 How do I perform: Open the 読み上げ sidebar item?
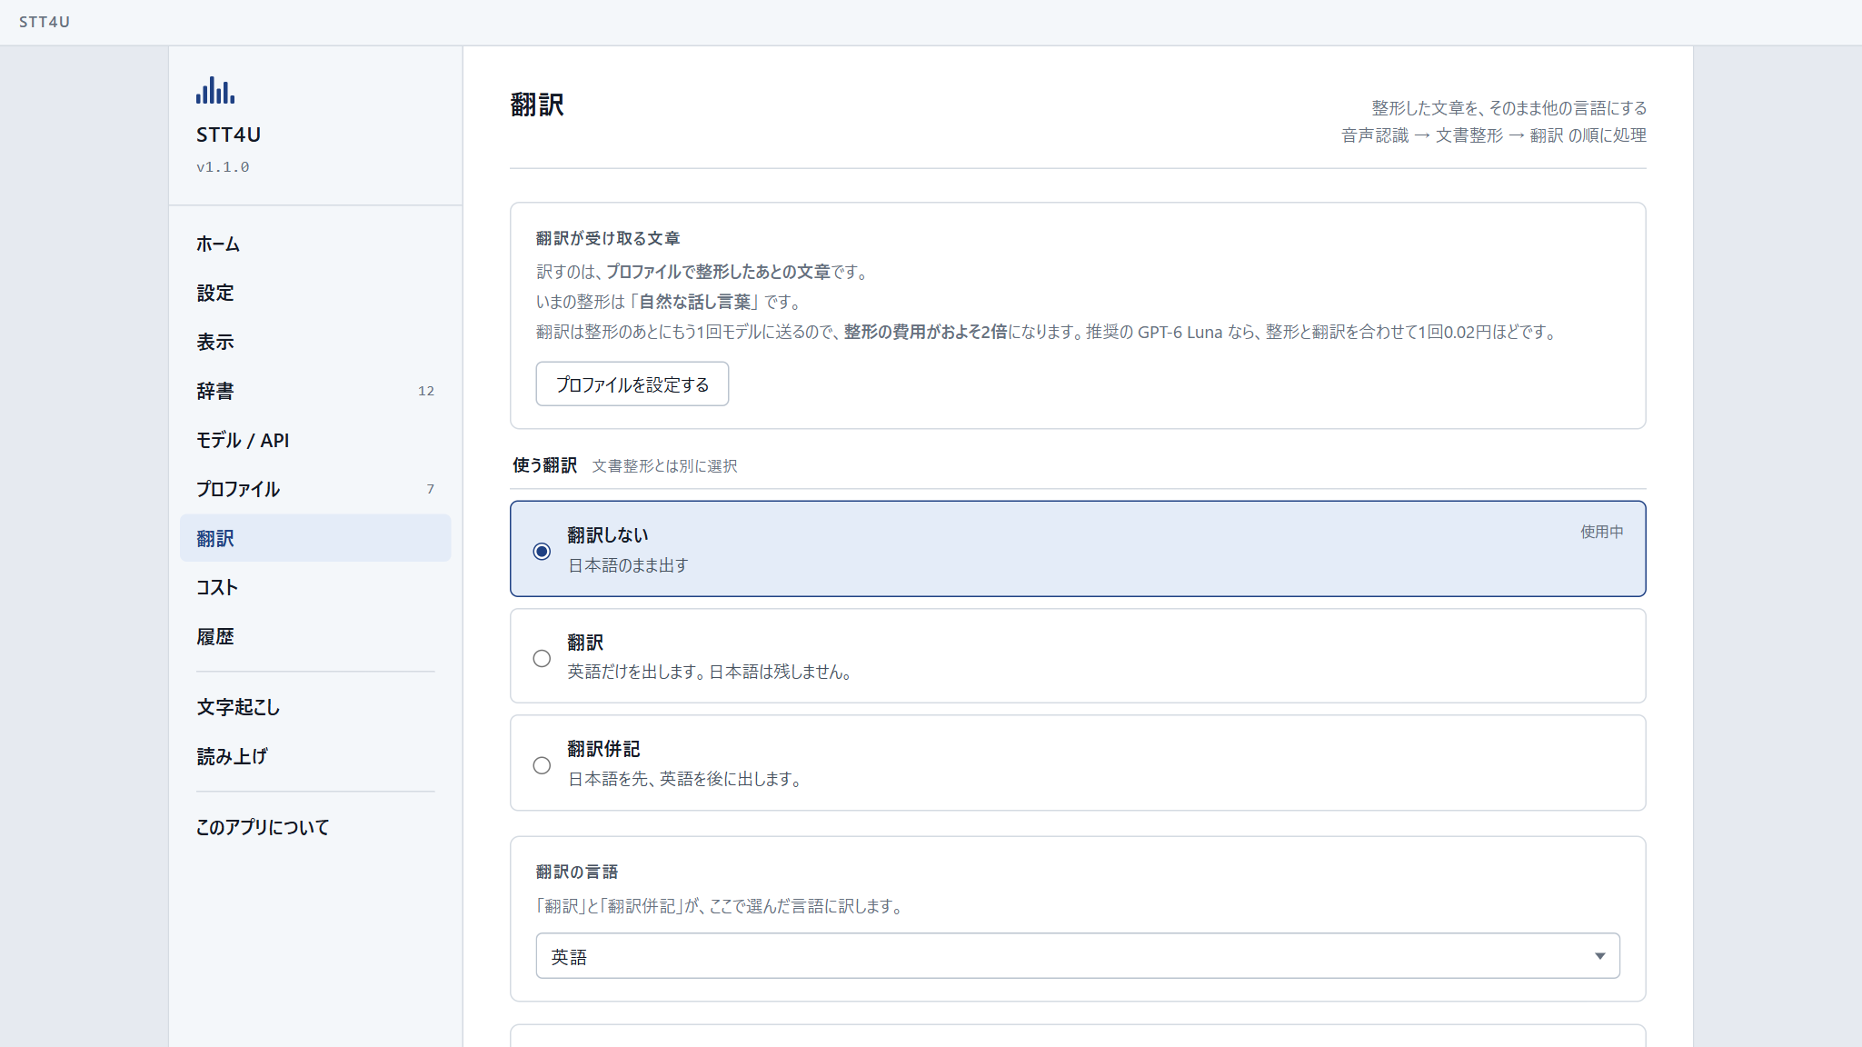(315, 756)
